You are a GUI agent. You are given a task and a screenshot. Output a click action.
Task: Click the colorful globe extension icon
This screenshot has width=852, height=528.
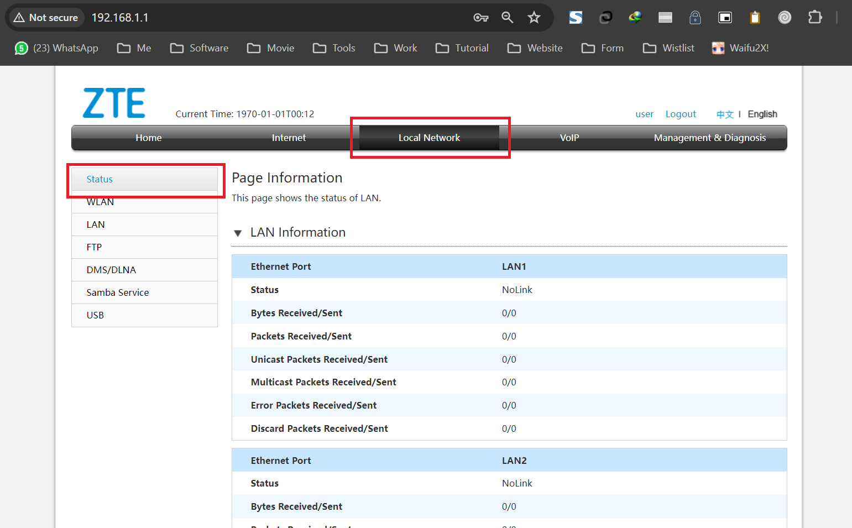(635, 18)
